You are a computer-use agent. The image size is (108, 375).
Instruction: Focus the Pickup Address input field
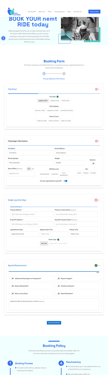click(32, 214)
